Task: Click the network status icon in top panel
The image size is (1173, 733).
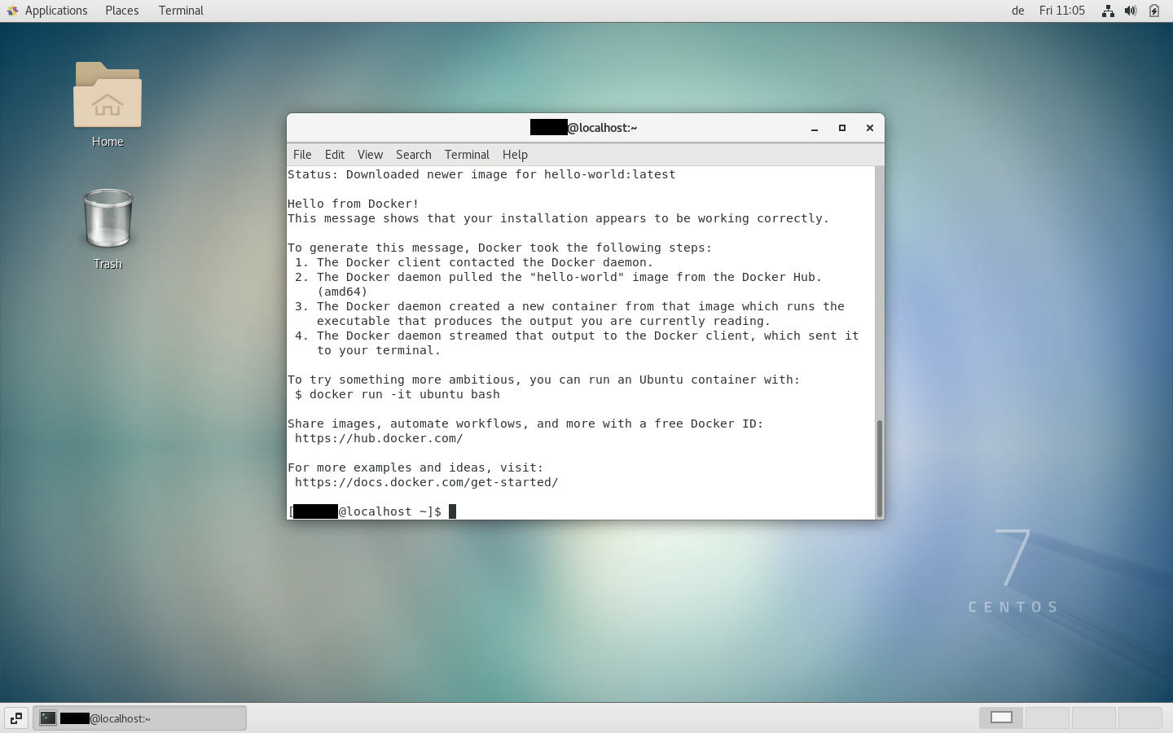Action: pos(1108,11)
